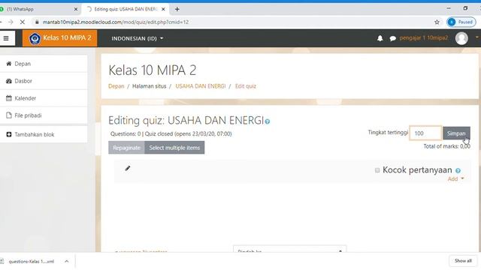Viewport: 481px width, 270px height.
Task: Close the Editing quiz tab
Action: click(163, 9)
